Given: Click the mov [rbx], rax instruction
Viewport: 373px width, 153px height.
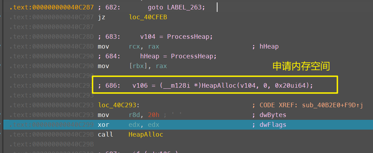Looking at the screenshot, I should pos(132,66).
